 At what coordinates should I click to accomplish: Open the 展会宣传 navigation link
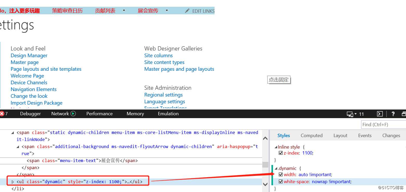pos(148,11)
